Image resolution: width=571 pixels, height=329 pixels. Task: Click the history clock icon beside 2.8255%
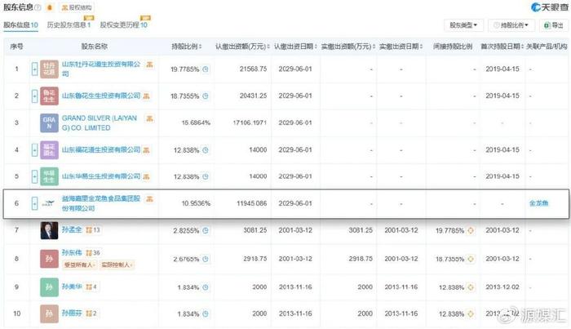pyautogui.click(x=206, y=231)
